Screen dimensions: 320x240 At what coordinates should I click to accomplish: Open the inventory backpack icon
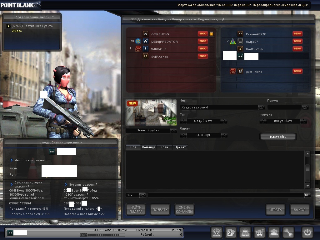coord(245,232)
